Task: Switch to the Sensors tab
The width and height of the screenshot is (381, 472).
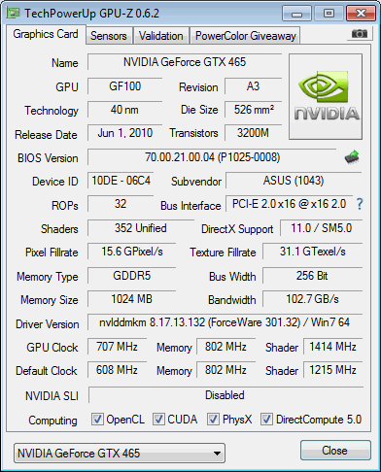Action: pyautogui.click(x=109, y=36)
